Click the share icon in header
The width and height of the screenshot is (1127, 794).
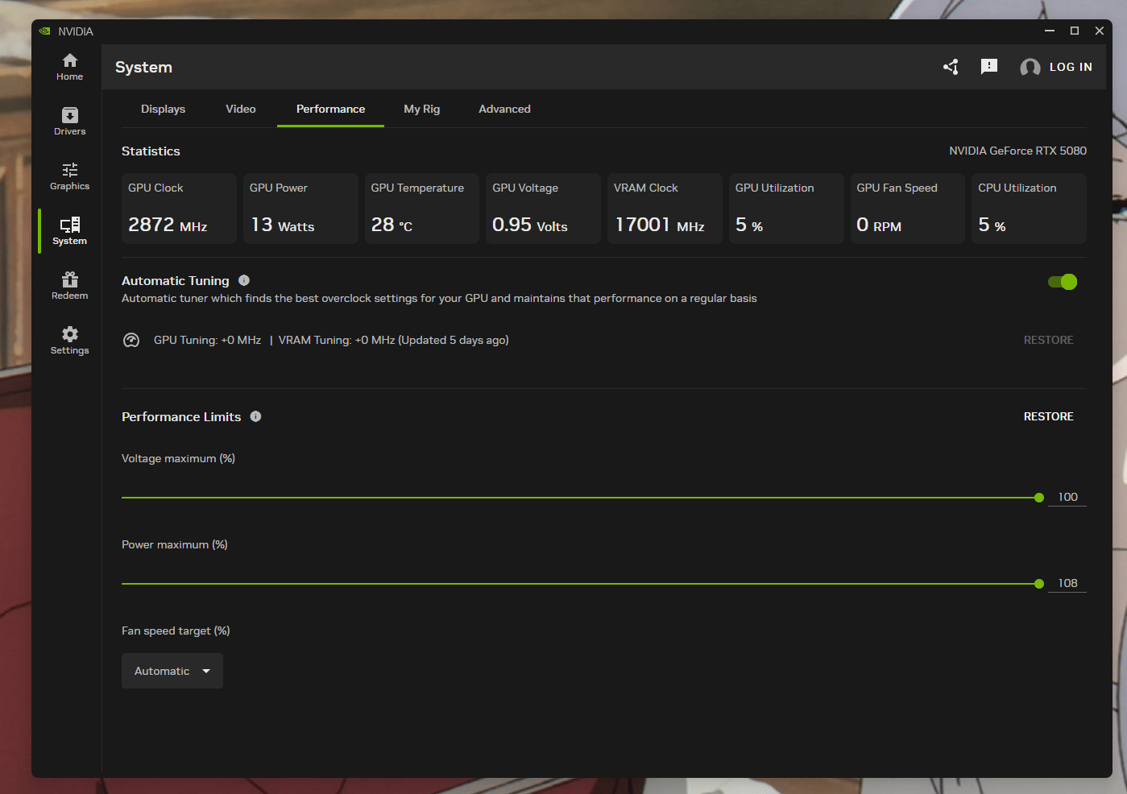951,67
